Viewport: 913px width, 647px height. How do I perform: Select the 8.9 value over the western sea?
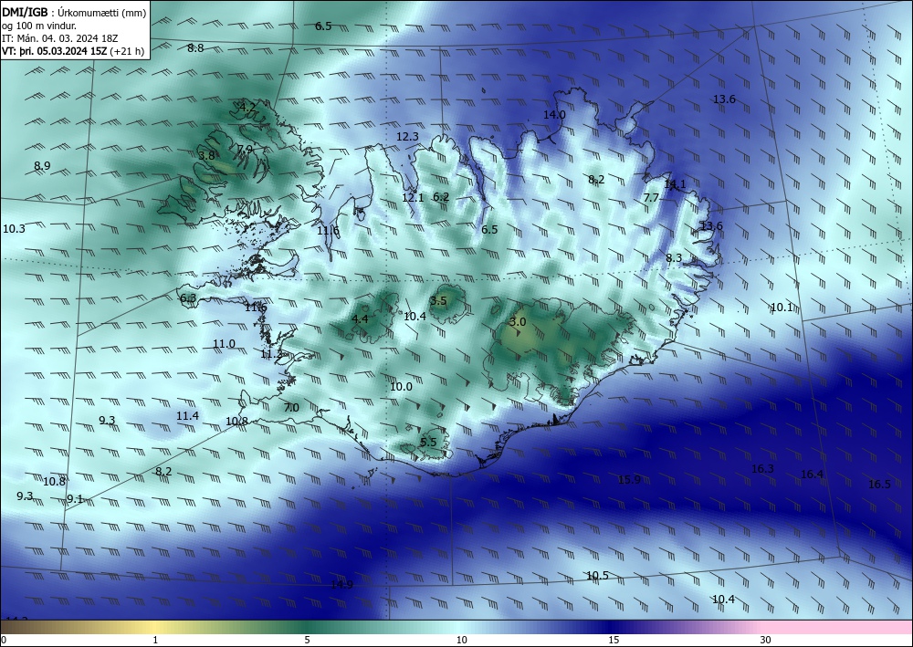[42, 166]
